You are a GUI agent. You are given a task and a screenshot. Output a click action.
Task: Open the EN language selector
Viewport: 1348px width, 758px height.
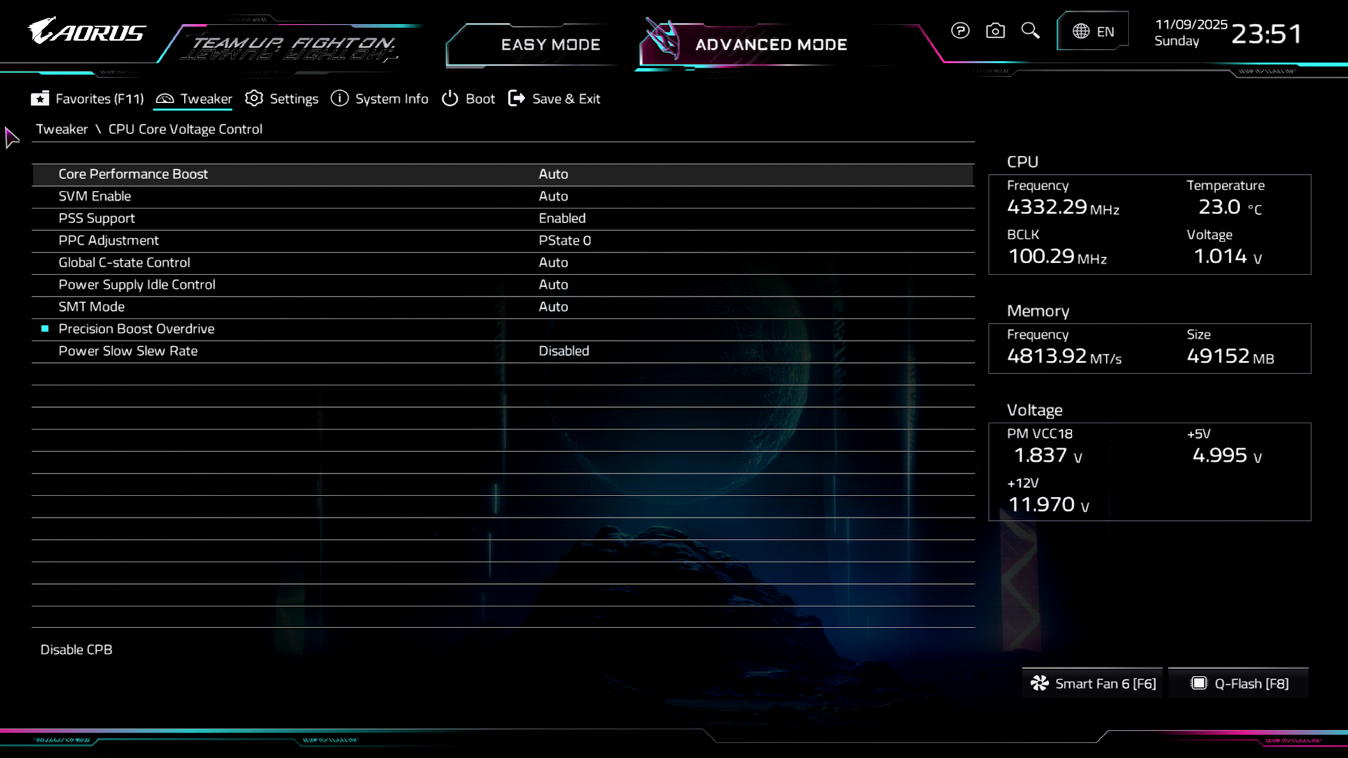tap(1092, 32)
